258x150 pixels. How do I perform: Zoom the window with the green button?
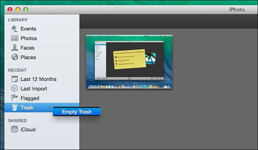(25, 10)
